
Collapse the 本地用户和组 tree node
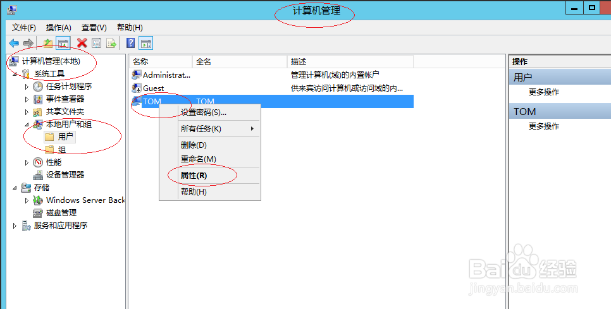(27, 125)
